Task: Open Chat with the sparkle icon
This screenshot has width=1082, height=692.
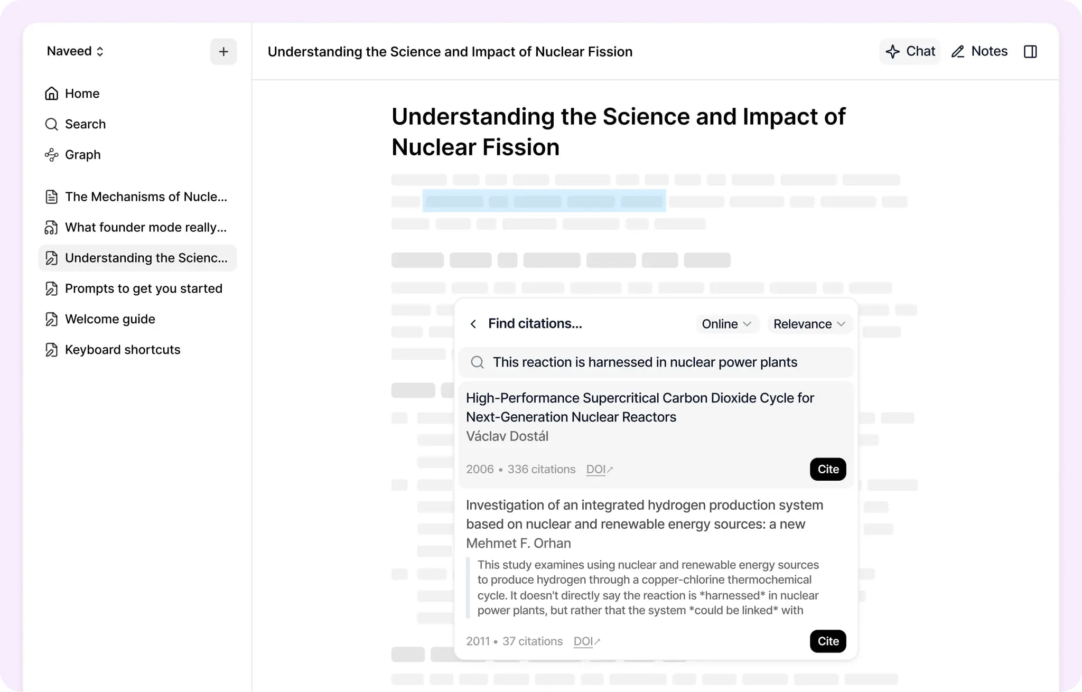Action: click(910, 51)
